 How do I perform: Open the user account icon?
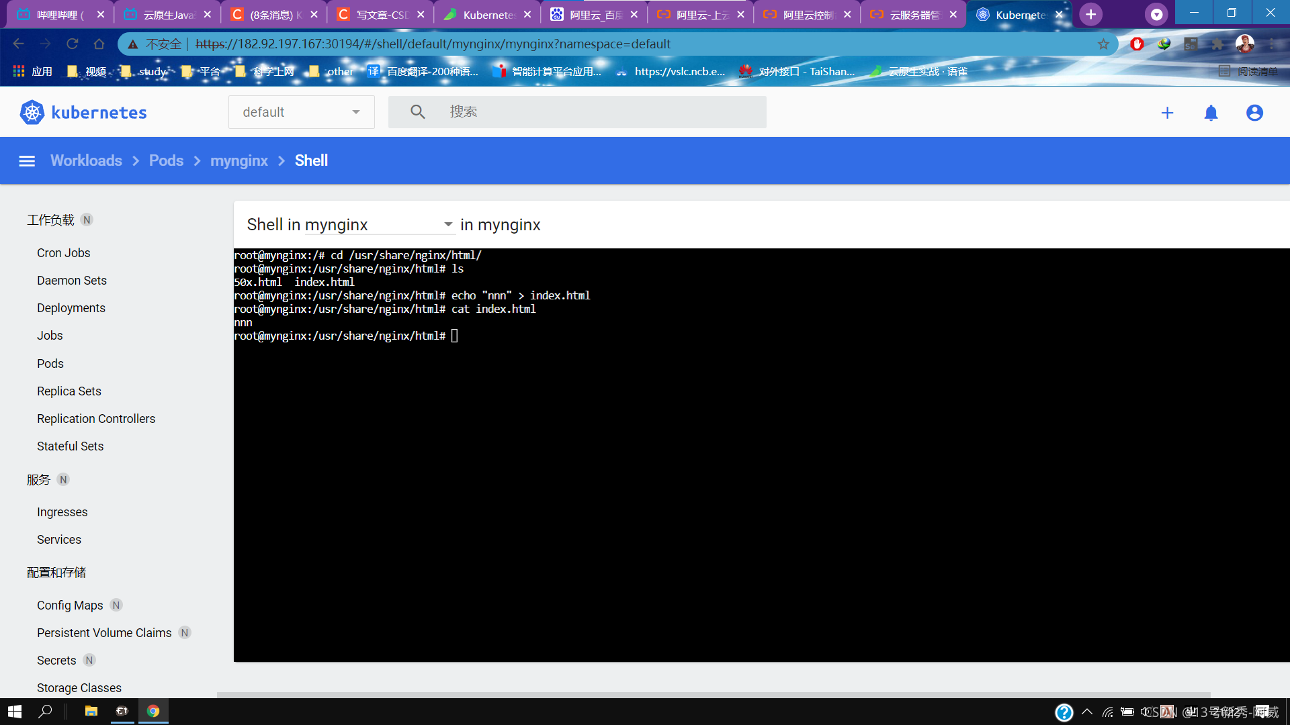click(x=1254, y=113)
